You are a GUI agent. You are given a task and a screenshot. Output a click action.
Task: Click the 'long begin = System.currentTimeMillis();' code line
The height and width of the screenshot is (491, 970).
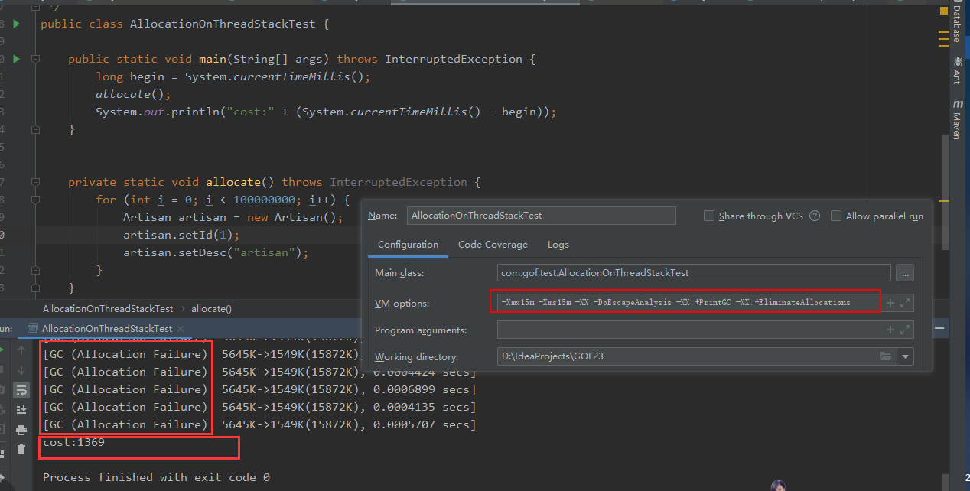tap(233, 76)
